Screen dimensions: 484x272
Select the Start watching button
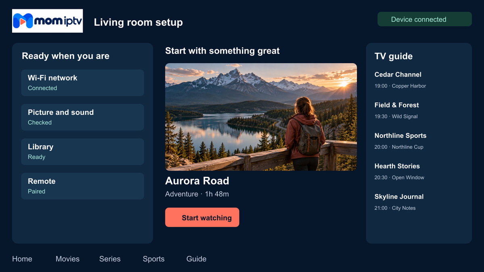tap(202, 218)
